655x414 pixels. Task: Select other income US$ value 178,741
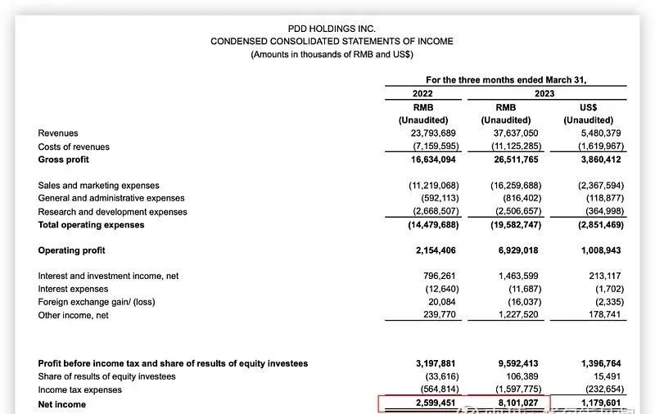pyautogui.click(x=605, y=314)
